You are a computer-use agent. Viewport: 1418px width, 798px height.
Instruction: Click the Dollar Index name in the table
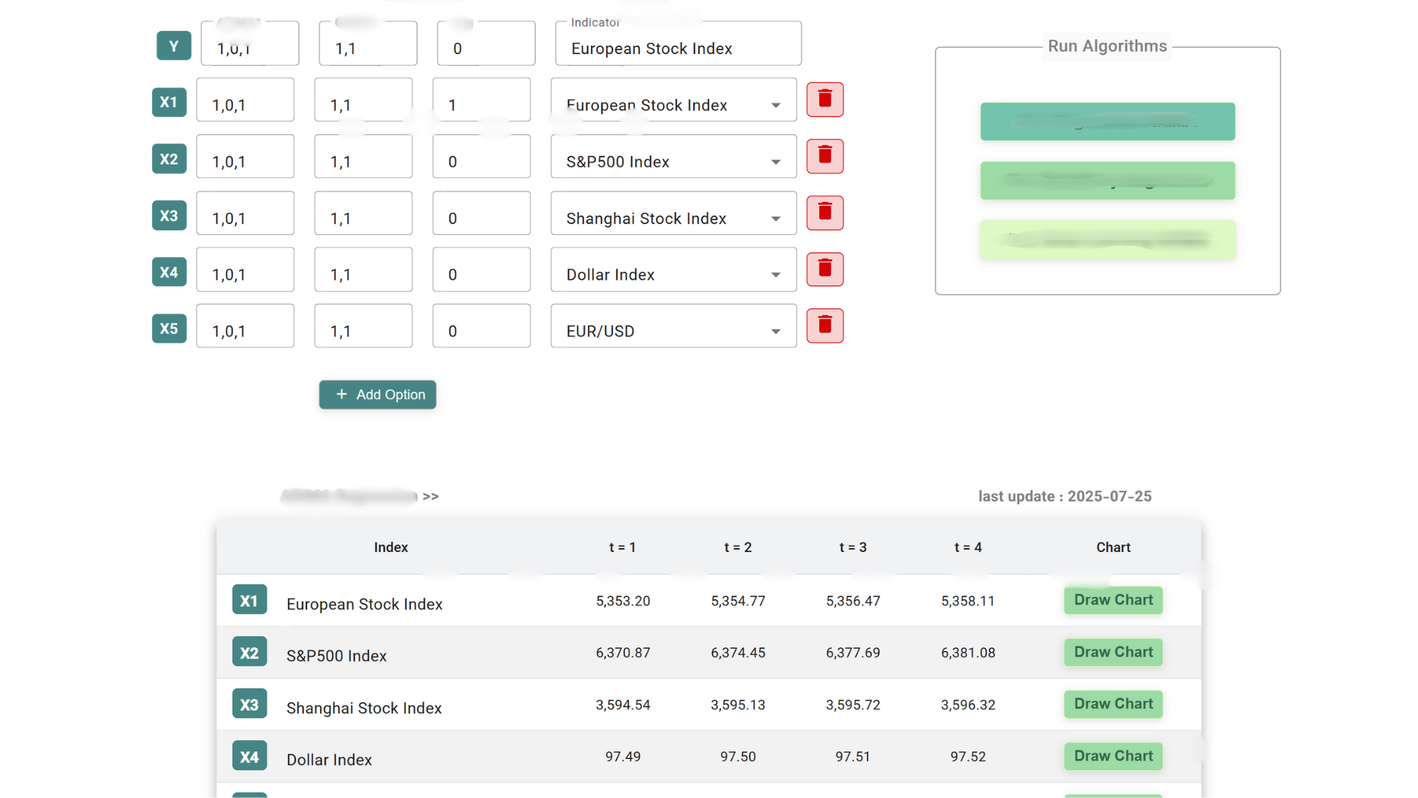(329, 760)
